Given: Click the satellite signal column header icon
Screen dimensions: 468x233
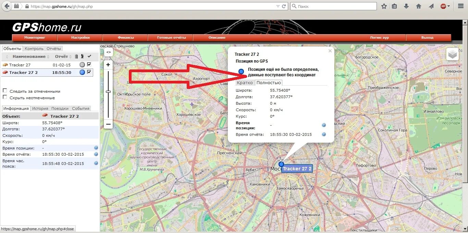Looking at the screenshot, I should (82, 56).
